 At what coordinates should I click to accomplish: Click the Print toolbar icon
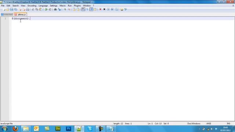[x=28, y=10]
